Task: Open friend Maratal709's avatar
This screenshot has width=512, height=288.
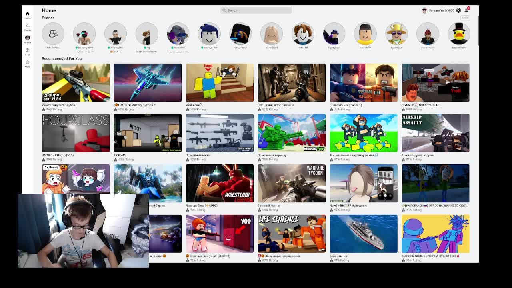Action: (x=272, y=34)
